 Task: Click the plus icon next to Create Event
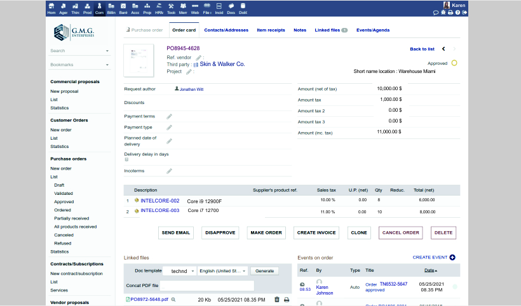(452, 257)
